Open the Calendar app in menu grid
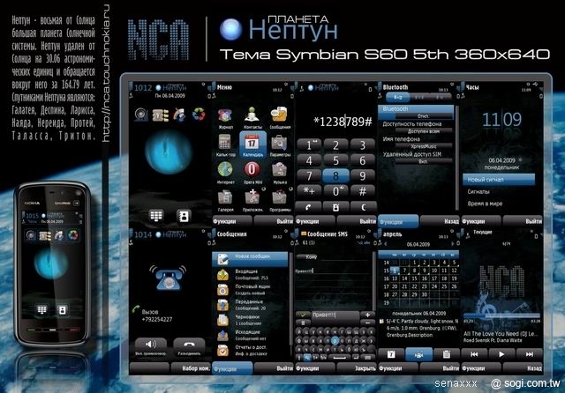This screenshot has width=565, height=393. click(x=252, y=141)
